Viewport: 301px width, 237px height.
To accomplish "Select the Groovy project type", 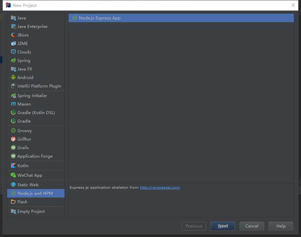I will point(25,130).
